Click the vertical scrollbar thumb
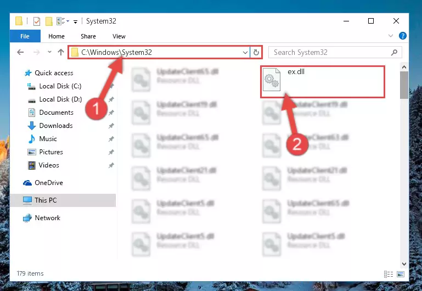Image resolution: width=422 pixels, height=291 pixels. pyautogui.click(x=404, y=85)
